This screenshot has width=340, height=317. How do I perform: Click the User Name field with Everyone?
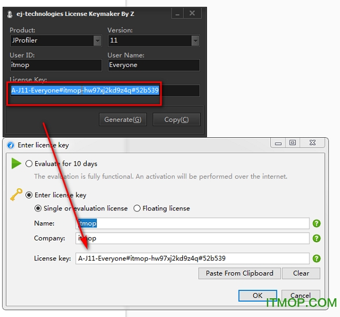coord(154,65)
